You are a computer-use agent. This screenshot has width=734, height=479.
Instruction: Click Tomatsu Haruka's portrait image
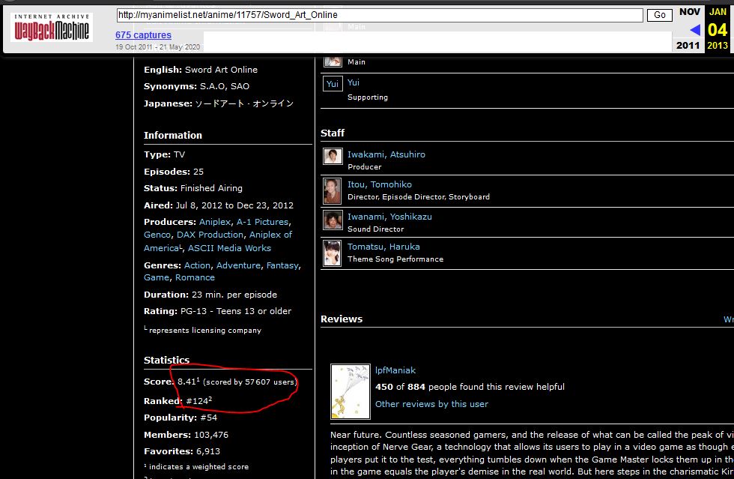[x=333, y=253]
